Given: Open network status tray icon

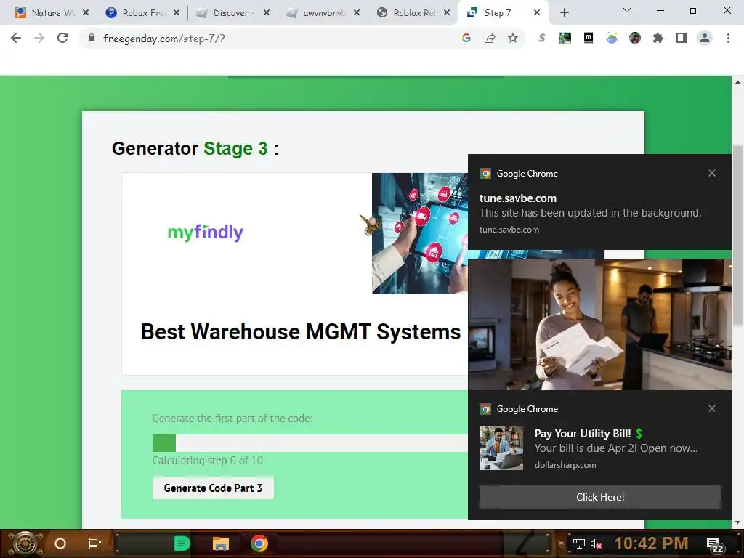Looking at the screenshot, I should pos(578,543).
